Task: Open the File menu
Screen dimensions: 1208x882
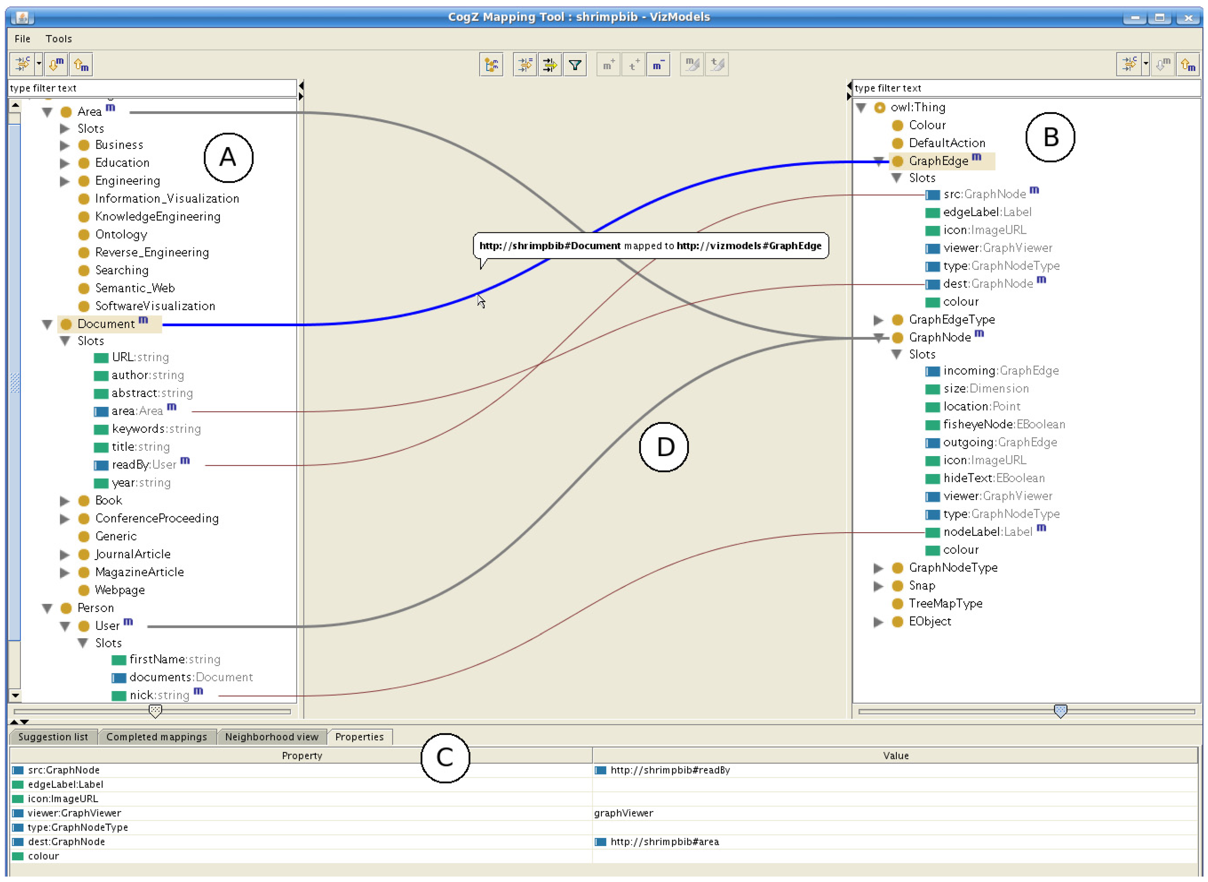Action: (x=22, y=39)
